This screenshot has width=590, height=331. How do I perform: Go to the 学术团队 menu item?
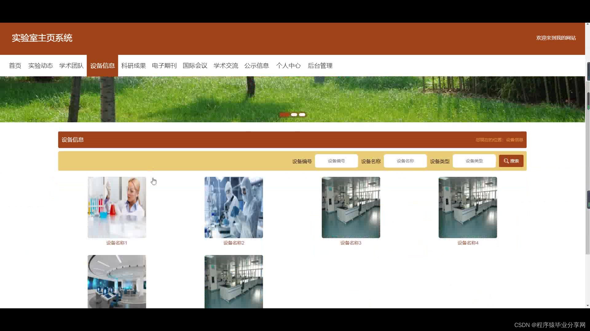point(71,66)
